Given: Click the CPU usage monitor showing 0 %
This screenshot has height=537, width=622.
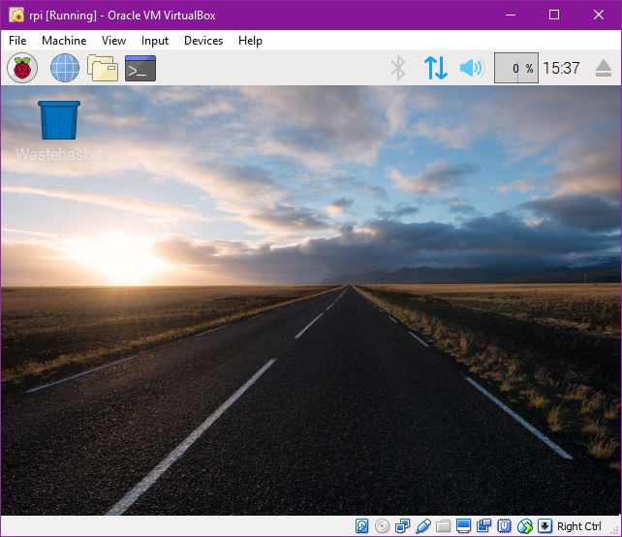Looking at the screenshot, I should point(515,68).
